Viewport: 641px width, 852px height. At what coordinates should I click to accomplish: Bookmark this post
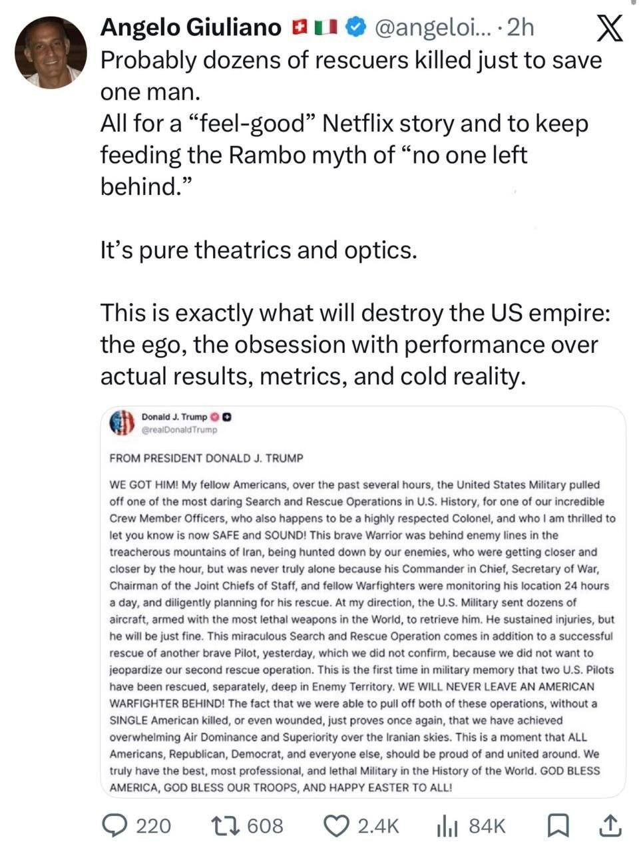pyautogui.click(x=556, y=826)
